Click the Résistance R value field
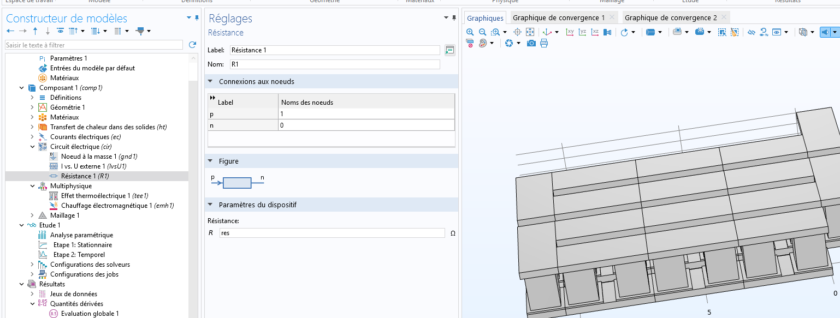 coord(332,233)
